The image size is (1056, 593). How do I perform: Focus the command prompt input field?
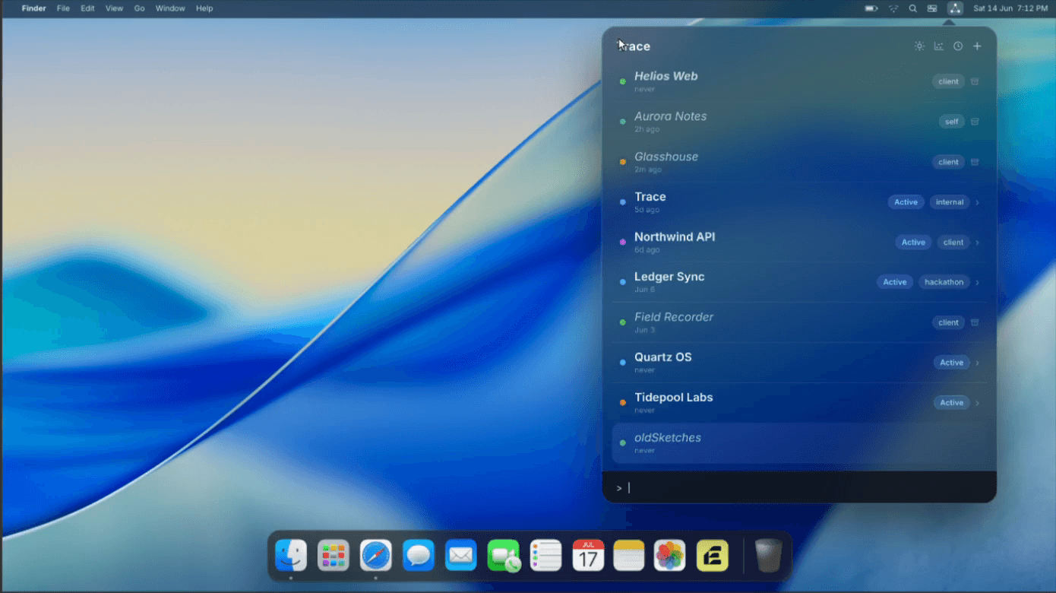(x=799, y=487)
